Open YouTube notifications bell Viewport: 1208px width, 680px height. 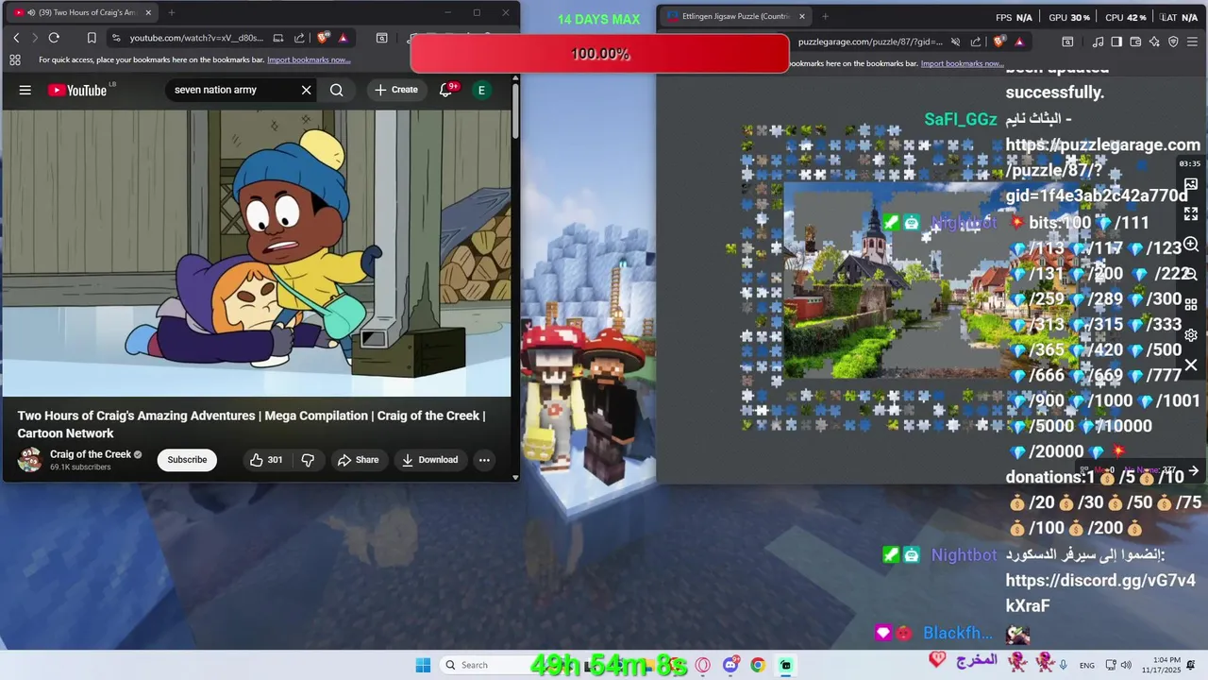tap(446, 90)
